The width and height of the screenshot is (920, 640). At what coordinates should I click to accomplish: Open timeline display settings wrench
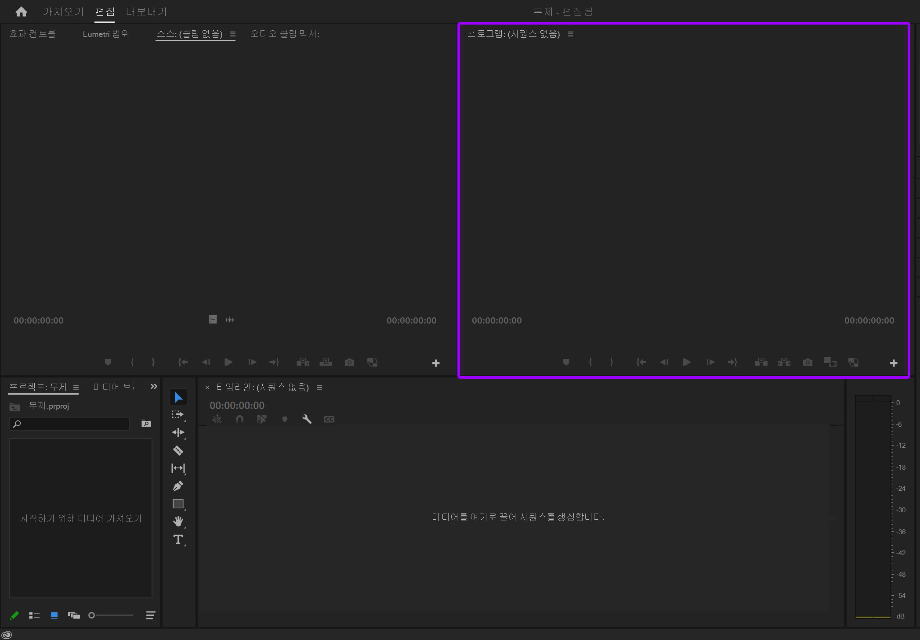tap(307, 419)
